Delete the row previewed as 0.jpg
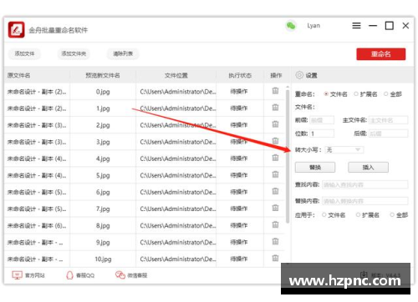The image size is (418, 302). pyautogui.click(x=275, y=91)
